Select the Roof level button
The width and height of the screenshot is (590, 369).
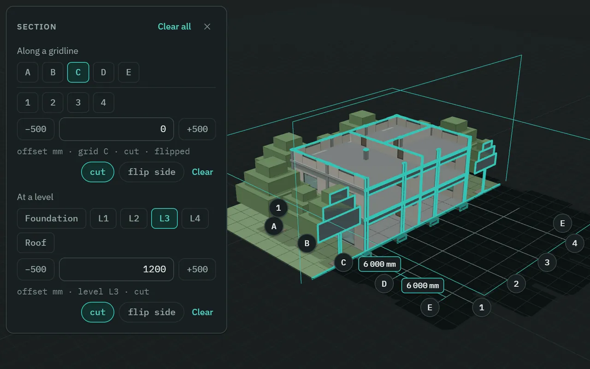click(x=36, y=243)
